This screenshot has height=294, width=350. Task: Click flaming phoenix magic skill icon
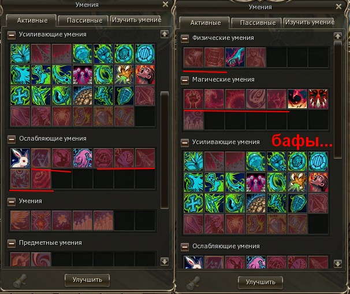[297, 99]
